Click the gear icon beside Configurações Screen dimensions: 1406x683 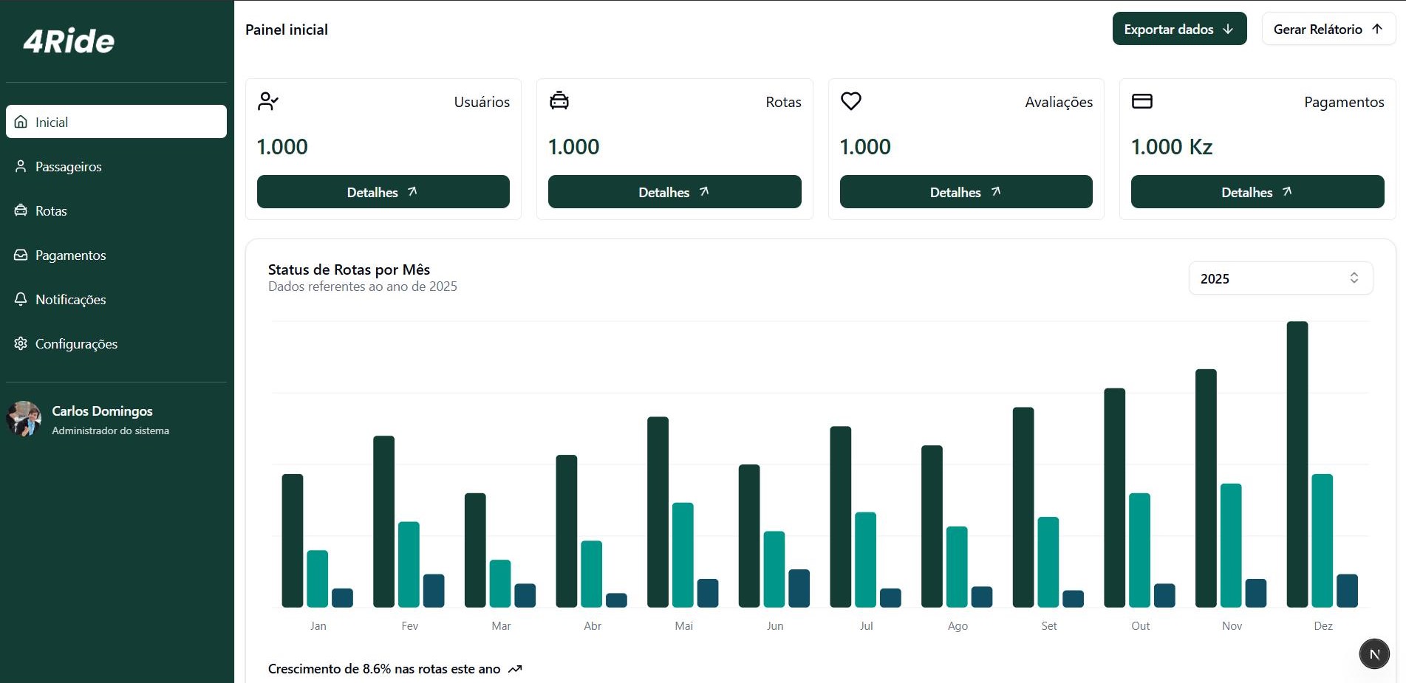[21, 343]
